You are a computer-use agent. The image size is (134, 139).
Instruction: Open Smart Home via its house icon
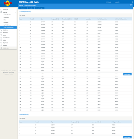[1, 38]
